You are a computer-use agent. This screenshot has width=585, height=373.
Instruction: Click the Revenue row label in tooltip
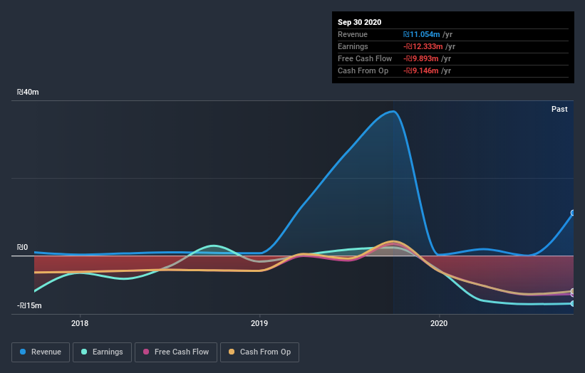tap(353, 34)
